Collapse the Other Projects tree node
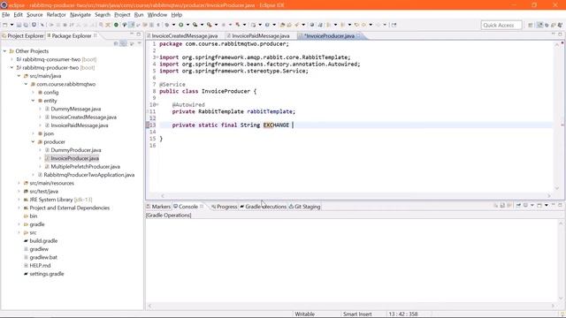This screenshot has width=566, height=318. 4,51
